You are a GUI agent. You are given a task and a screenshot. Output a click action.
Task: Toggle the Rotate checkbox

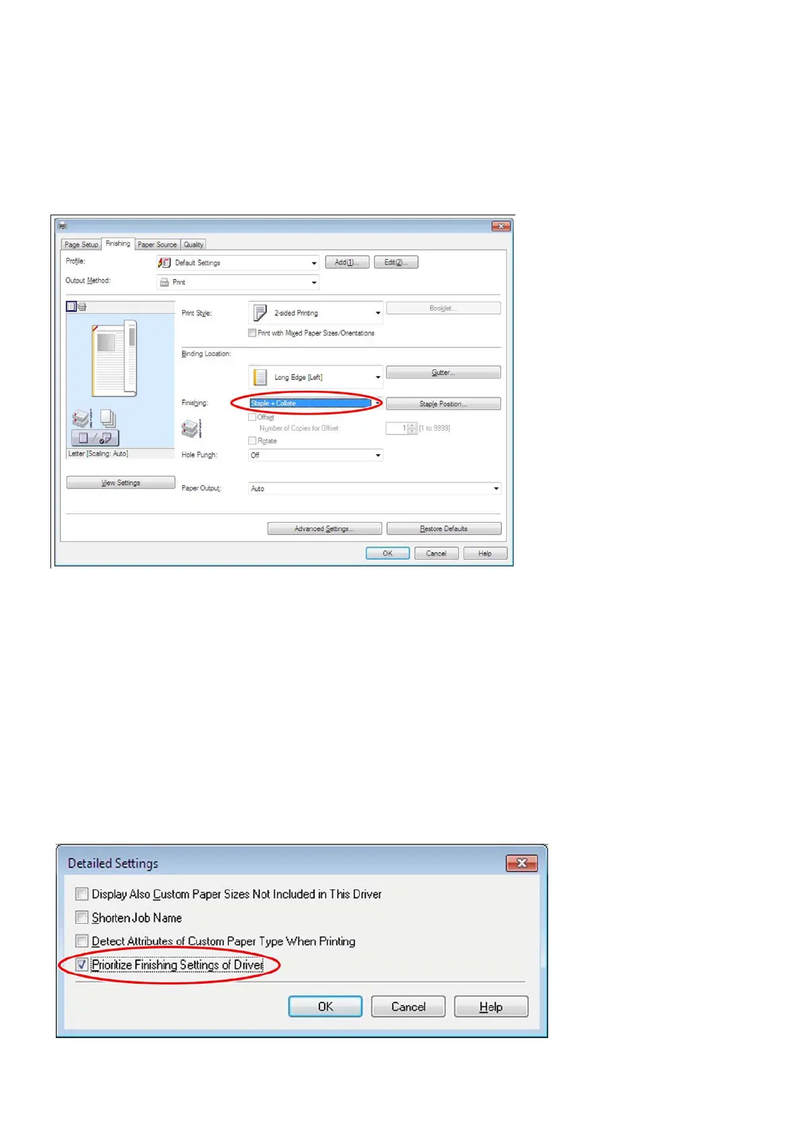pyautogui.click(x=252, y=441)
